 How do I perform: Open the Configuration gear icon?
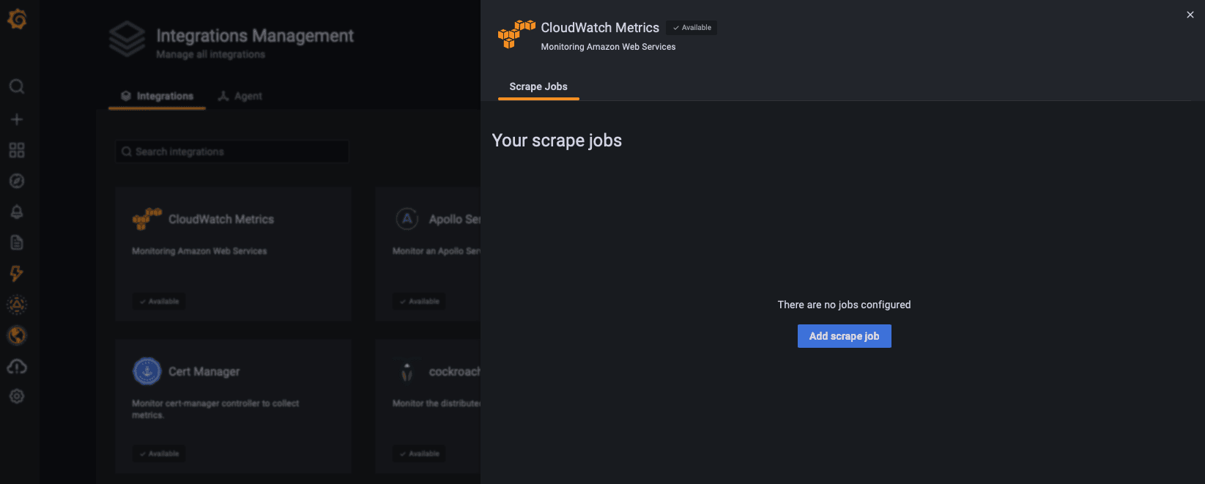point(17,396)
